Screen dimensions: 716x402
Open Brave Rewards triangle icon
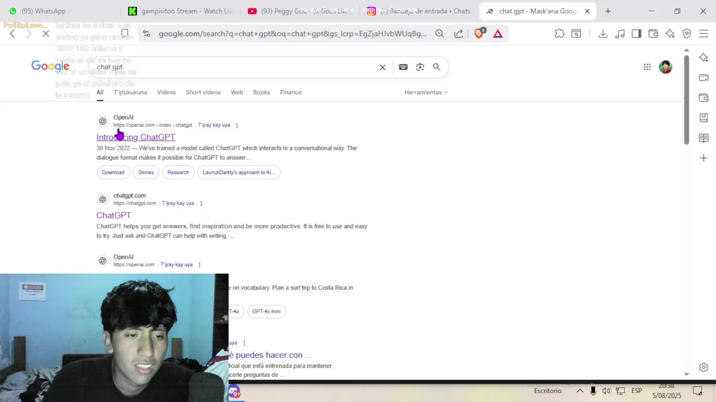(x=498, y=33)
